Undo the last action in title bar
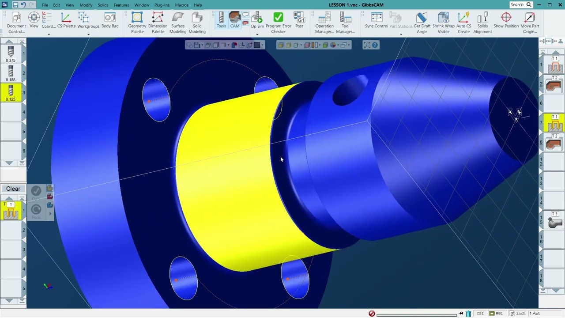 tap(23, 5)
